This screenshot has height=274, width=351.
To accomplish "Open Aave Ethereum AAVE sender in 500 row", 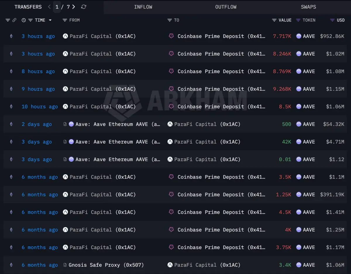I will (x=118, y=124).
